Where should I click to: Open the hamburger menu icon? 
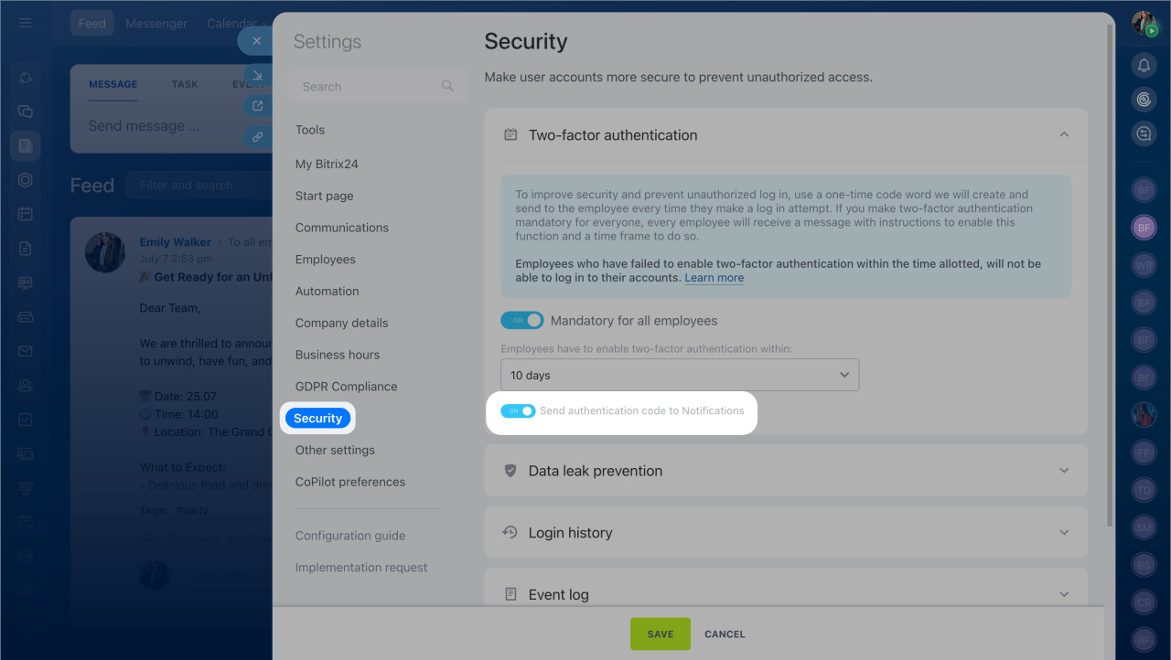(26, 23)
